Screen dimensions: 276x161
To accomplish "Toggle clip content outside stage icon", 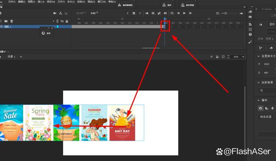I will pos(223,57).
